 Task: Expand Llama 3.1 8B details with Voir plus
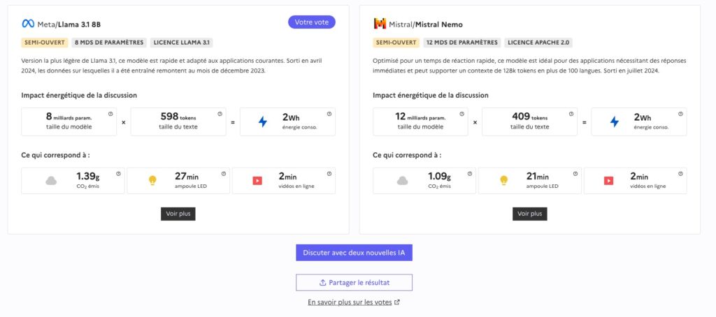(178, 214)
